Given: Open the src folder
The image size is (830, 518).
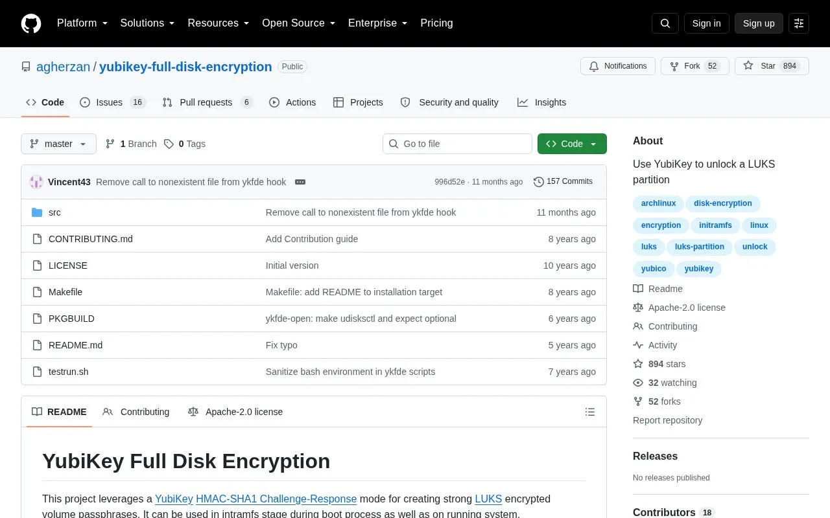Looking at the screenshot, I should 54,212.
